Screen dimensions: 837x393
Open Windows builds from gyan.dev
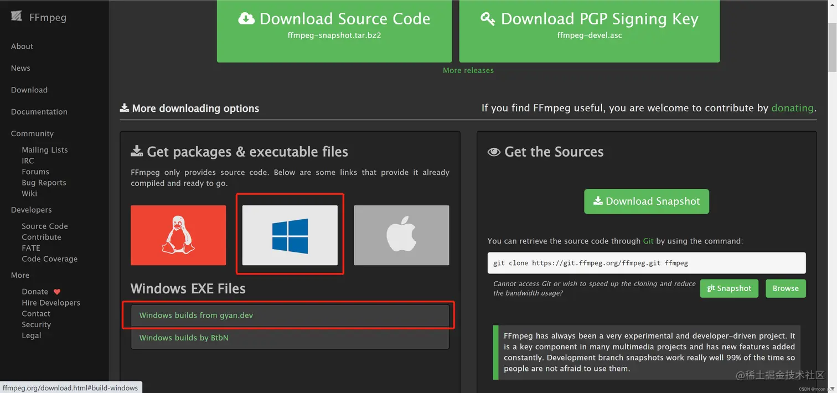(x=290, y=316)
